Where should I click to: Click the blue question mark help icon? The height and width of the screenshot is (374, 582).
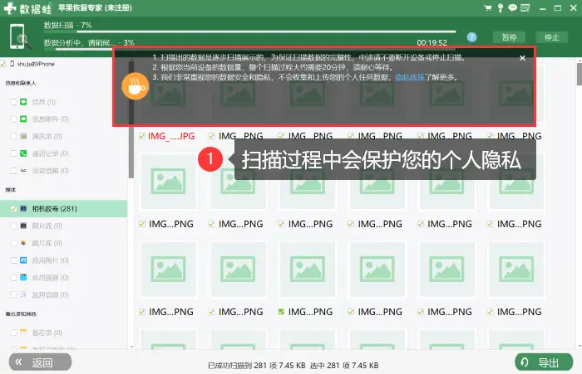tap(471, 37)
